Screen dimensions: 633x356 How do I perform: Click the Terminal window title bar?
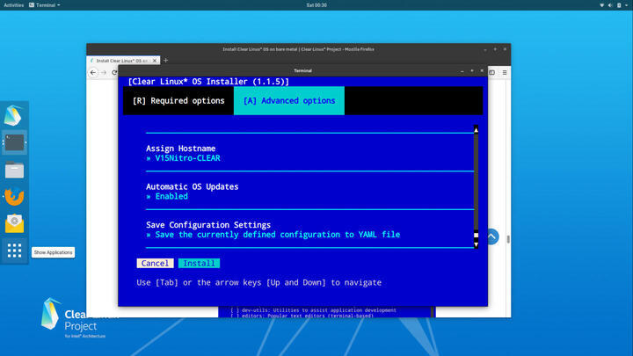302,70
